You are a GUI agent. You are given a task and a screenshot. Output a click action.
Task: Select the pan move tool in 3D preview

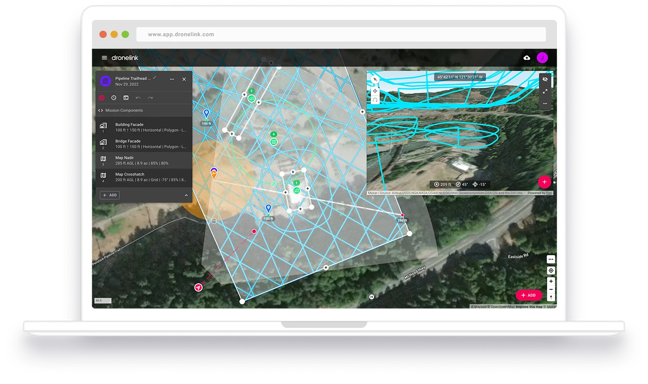375,91
